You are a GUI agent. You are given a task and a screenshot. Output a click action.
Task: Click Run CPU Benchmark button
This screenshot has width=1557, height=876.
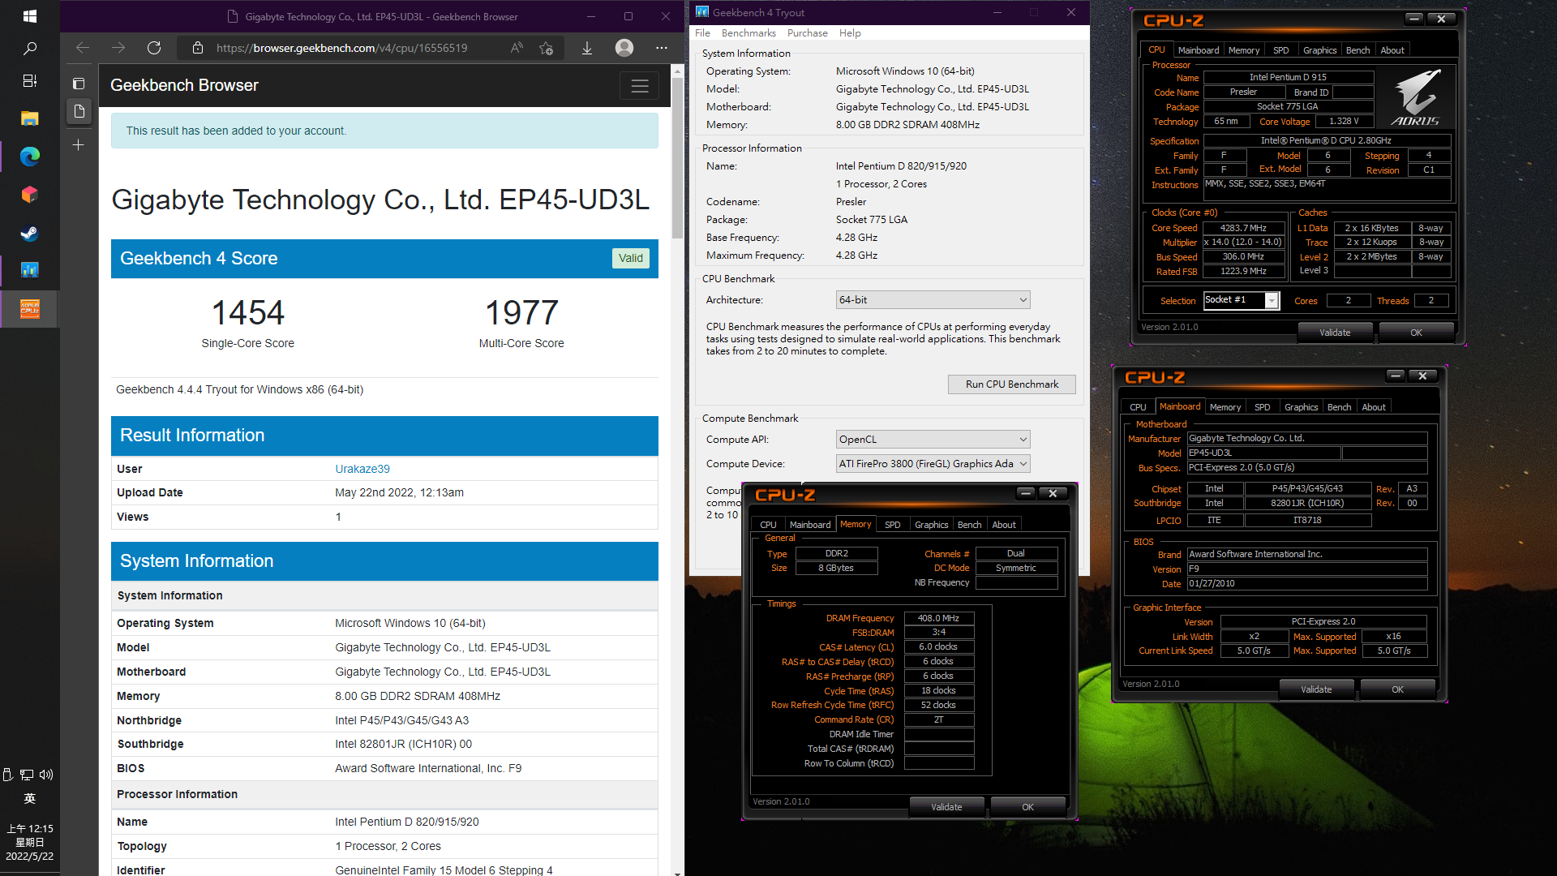[1011, 384]
